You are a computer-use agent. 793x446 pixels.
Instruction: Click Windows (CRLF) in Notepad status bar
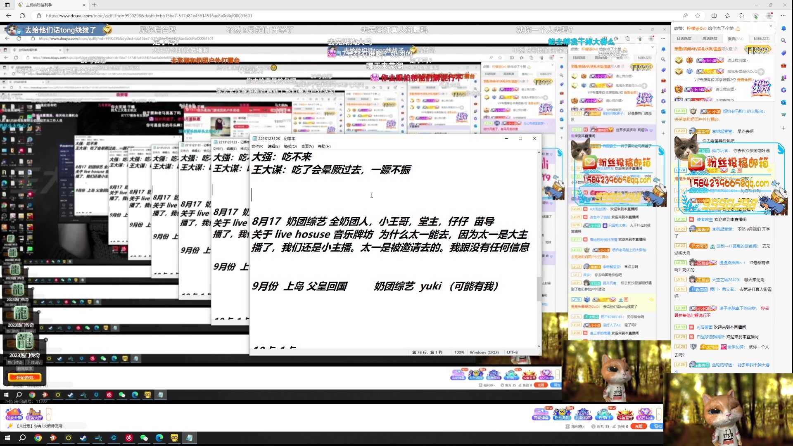[x=484, y=352]
